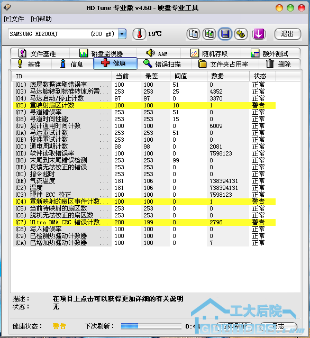The image size is (310, 338).
Task: Click the orange 警告 health status text
Action: point(59,326)
